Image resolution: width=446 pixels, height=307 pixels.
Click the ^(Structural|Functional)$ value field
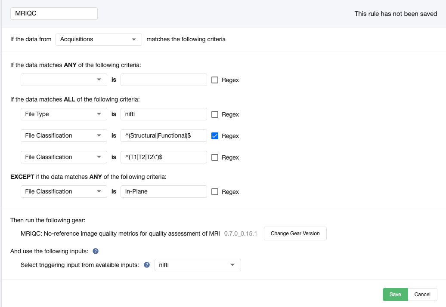[x=164, y=136]
